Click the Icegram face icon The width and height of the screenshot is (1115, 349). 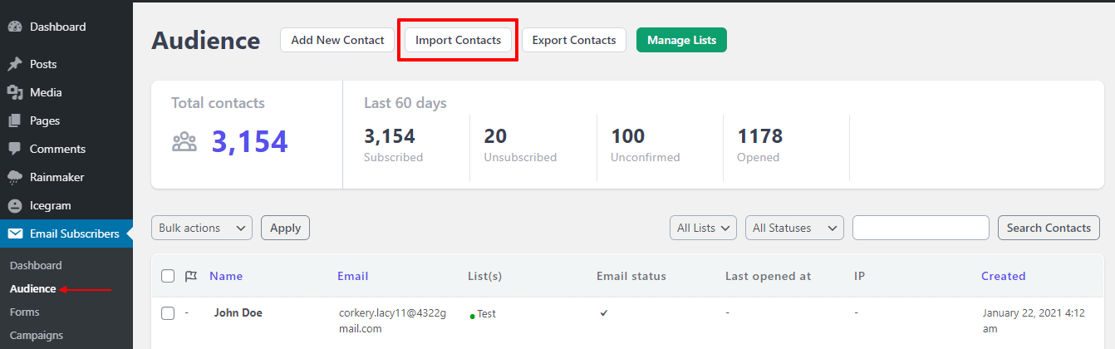15,205
